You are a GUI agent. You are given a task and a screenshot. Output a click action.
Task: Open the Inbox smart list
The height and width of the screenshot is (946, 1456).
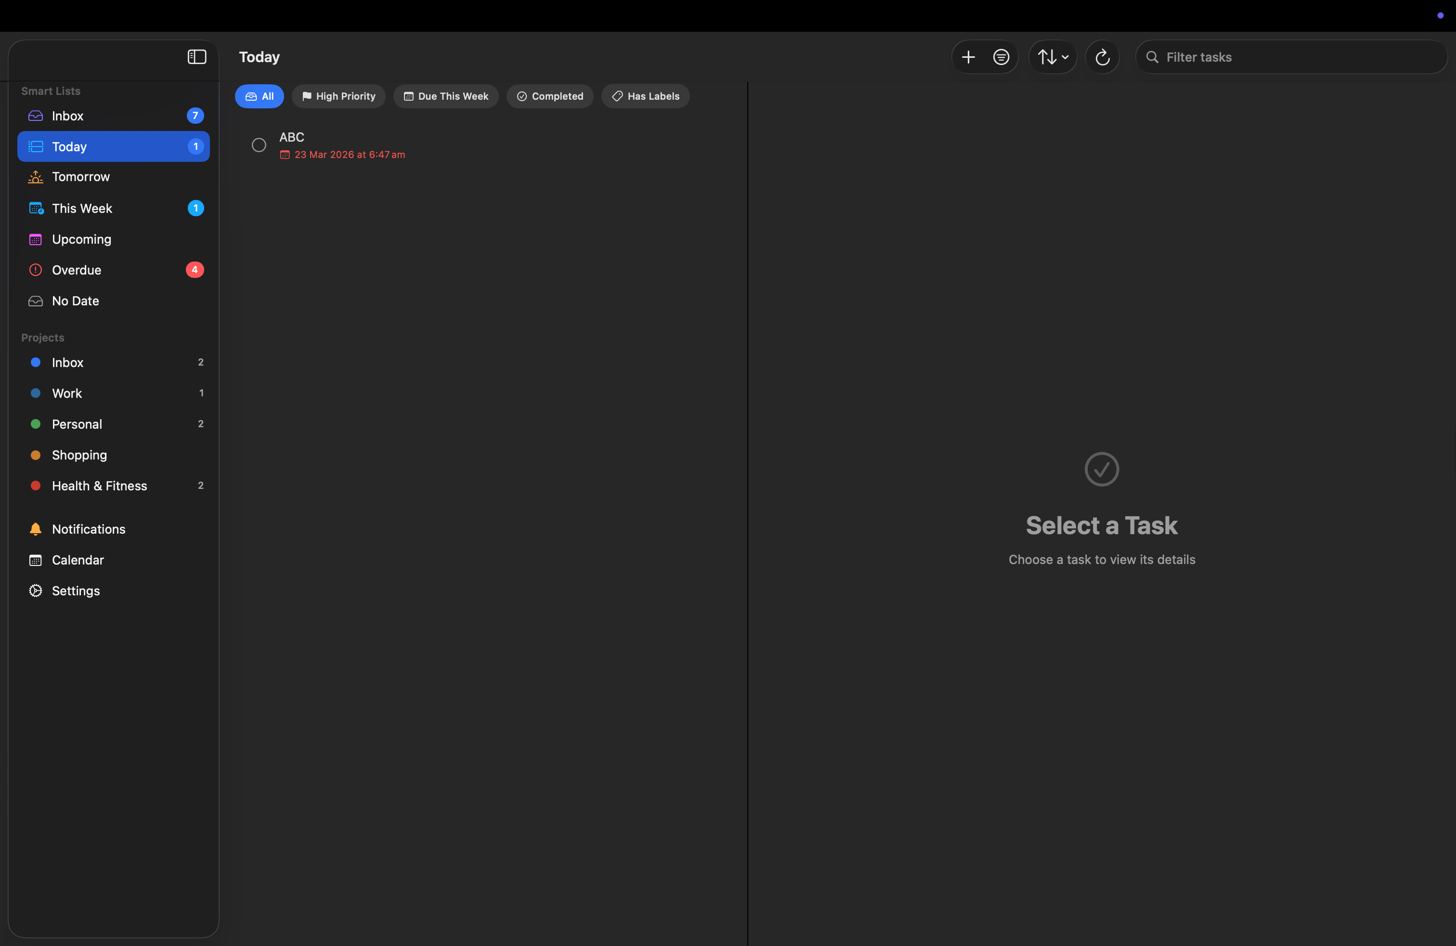pyautogui.click(x=113, y=116)
